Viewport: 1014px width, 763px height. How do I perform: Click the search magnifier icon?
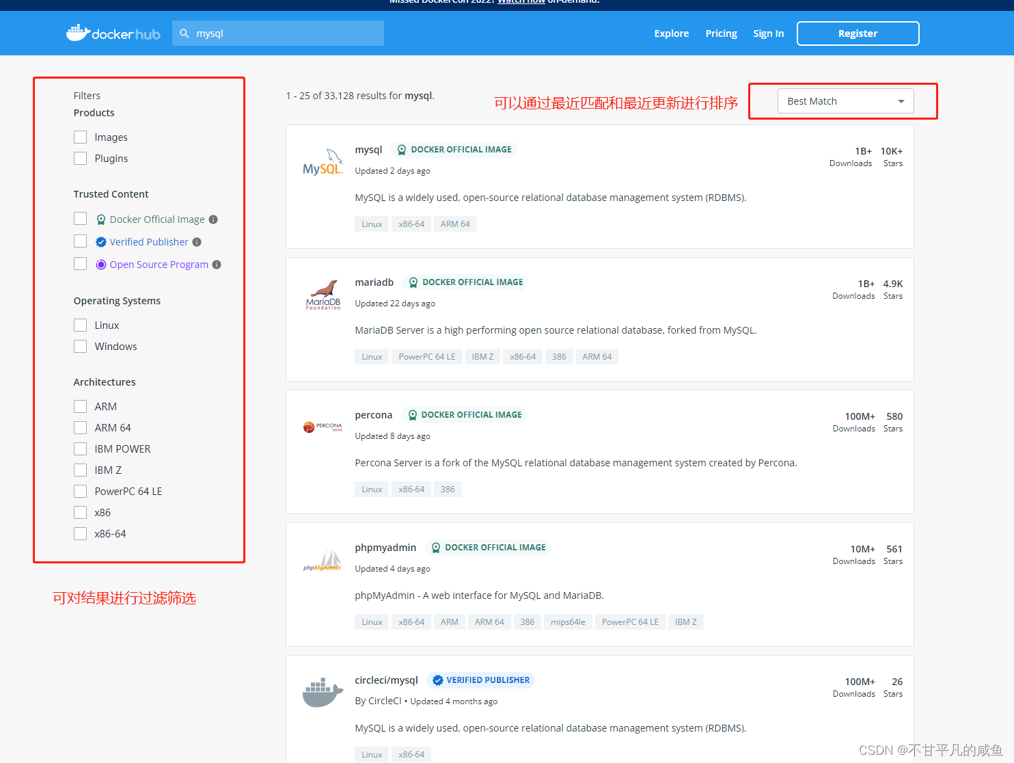pyautogui.click(x=184, y=33)
